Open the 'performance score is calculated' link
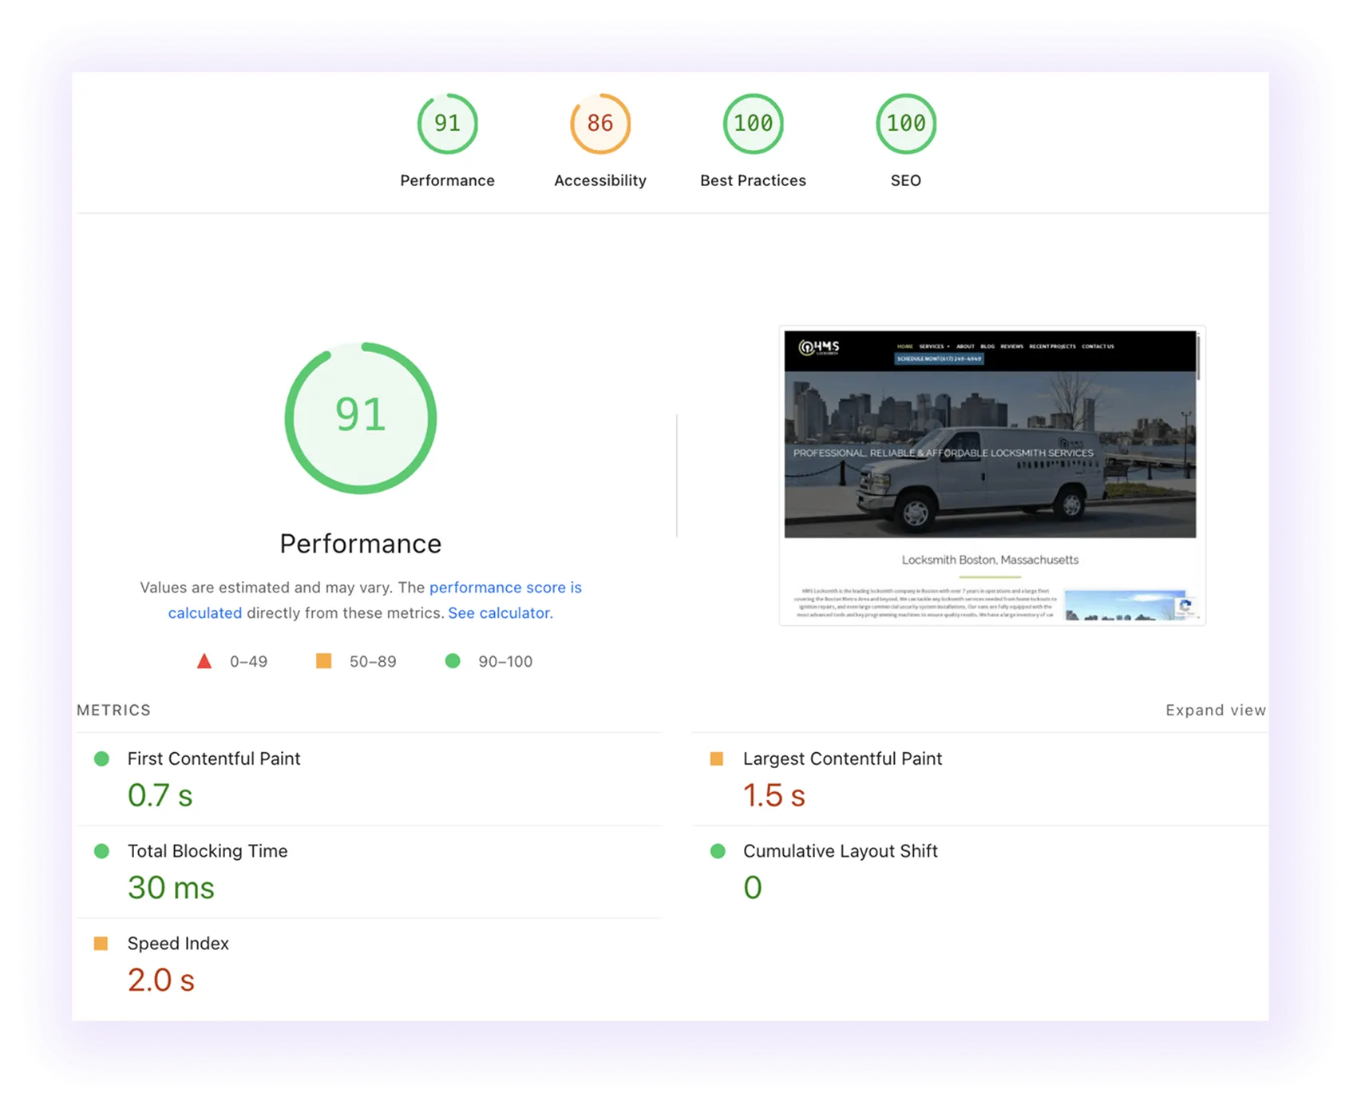The height and width of the screenshot is (1109, 1357). [x=505, y=588]
